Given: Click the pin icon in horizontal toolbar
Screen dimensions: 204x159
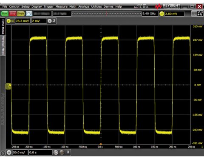Looking at the screenshot, I should point(68,152).
